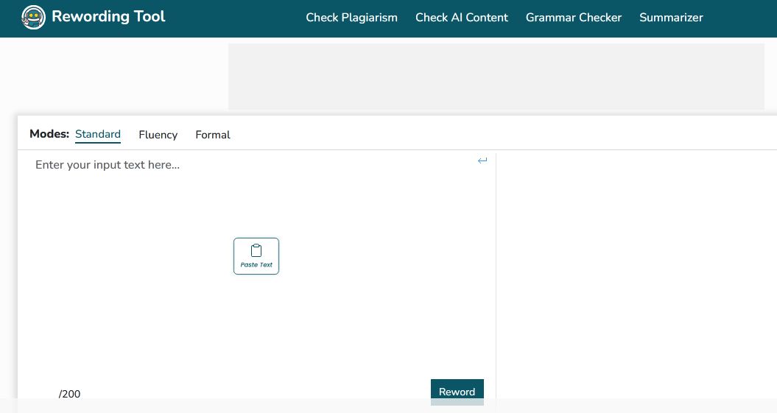777x413 pixels.
Task: Click the gray ad banner placeholder
Action: (496, 77)
